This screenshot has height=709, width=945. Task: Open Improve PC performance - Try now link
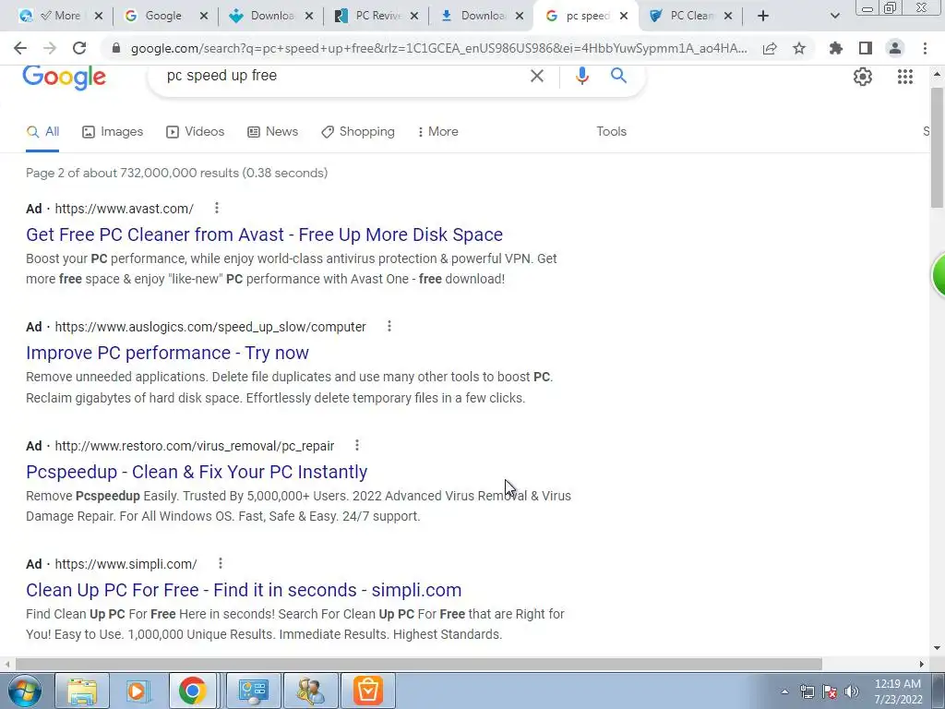coord(168,353)
